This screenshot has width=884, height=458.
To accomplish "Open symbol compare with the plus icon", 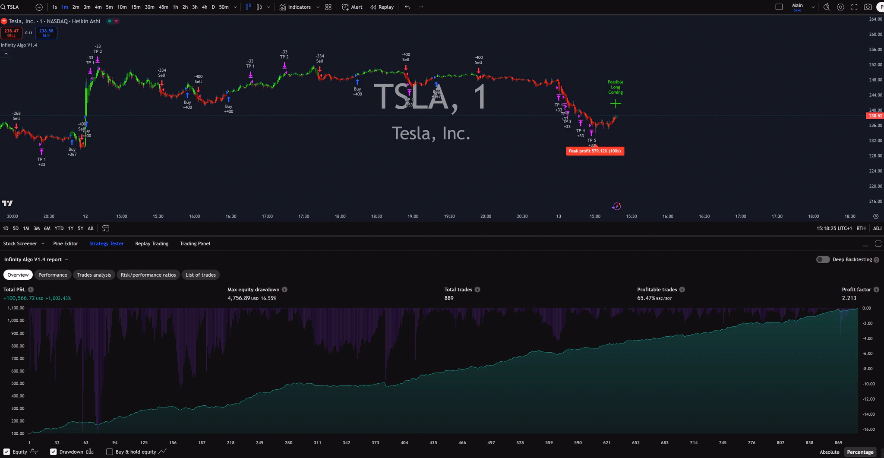I will coord(38,7).
